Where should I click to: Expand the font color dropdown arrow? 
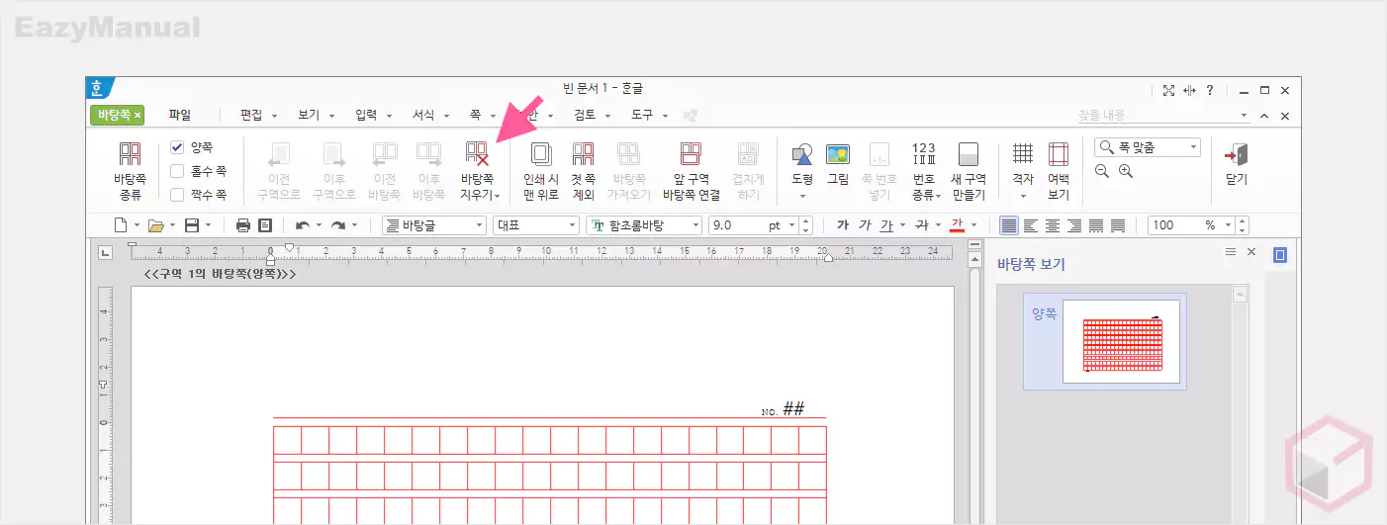point(973,225)
